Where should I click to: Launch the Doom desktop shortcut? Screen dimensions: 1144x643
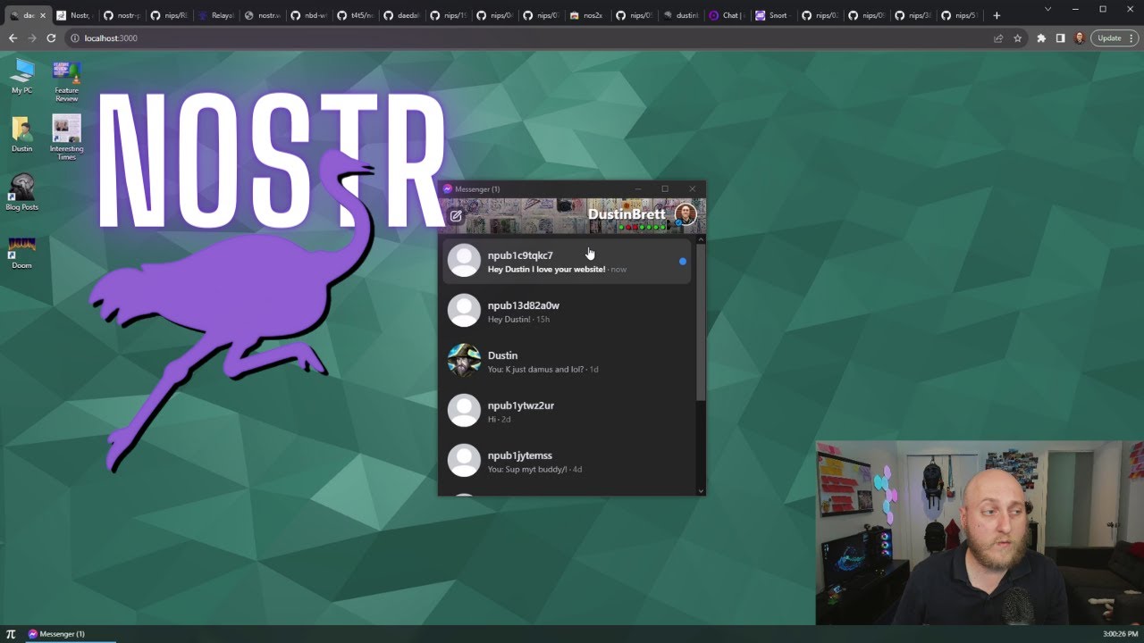(x=22, y=253)
